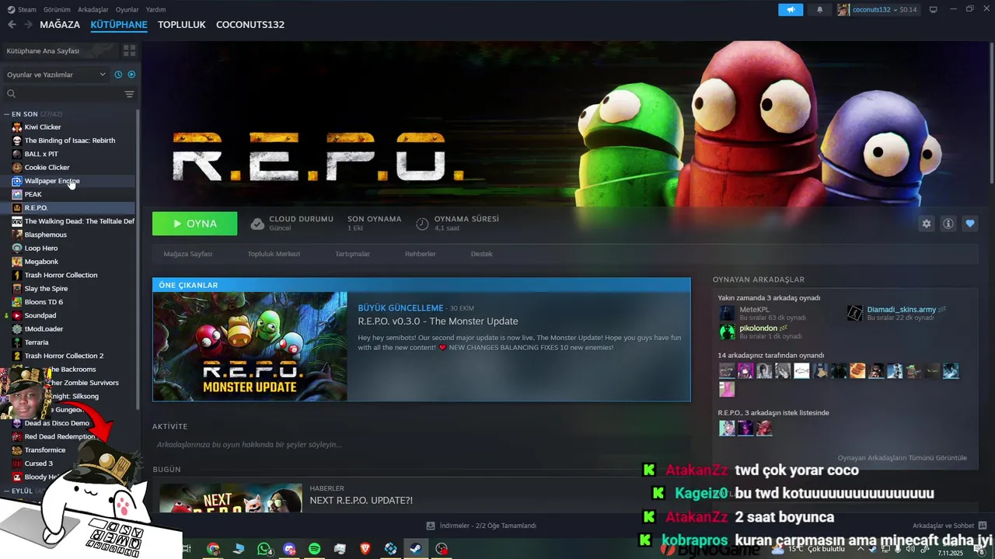Open Chrome from the taskbar
Viewport: 995px width, 559px height.
tap(213, 549)
